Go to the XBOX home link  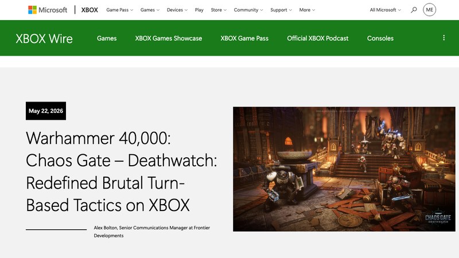tap(90, 10)
